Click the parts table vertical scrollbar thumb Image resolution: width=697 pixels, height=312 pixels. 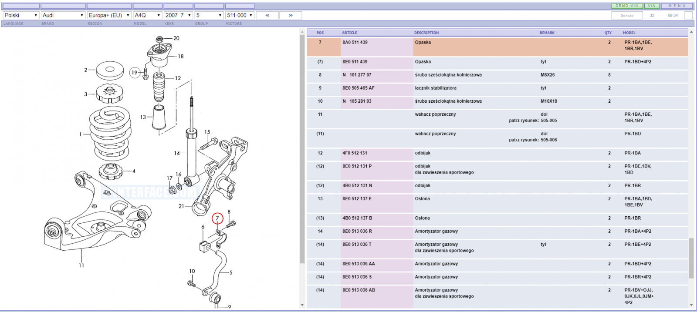[x=691, y=258]
